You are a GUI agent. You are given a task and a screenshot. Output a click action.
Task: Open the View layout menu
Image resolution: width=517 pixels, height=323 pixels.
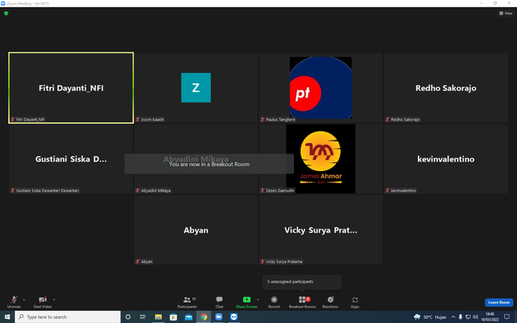(506, 13)
